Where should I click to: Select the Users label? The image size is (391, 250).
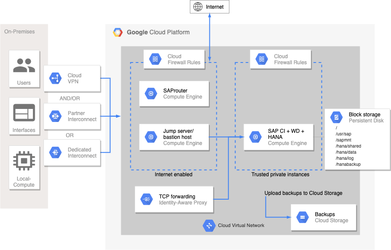coord(24,83)
